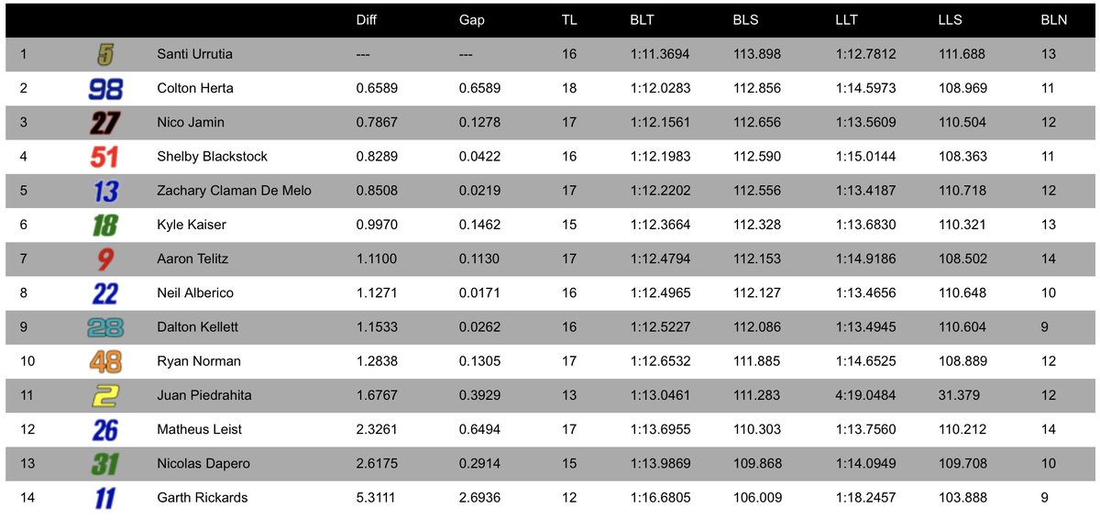This screenshot has height=530, width=1100.
Task: Open driver name Santi Urrutia
Action: (195, 54)
